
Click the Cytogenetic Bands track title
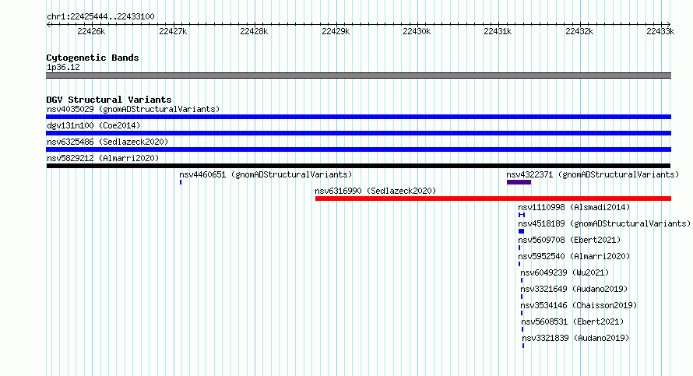pyautogui.click(x=93, y=58)
